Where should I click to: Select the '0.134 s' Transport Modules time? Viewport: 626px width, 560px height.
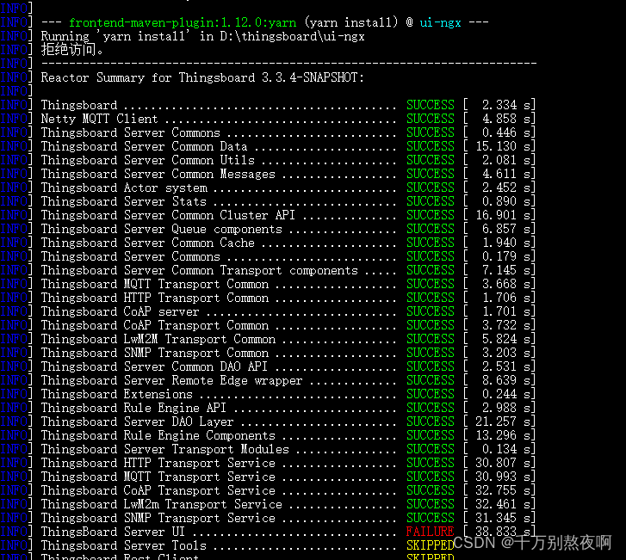click(506, 449)
